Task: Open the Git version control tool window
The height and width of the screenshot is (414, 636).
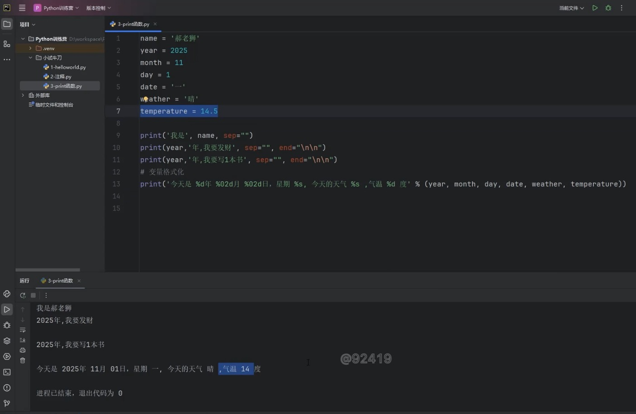Action: coord(7,403)
